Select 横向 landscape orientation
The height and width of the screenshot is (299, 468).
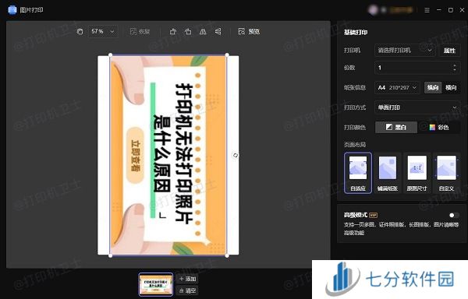[451, 87]
